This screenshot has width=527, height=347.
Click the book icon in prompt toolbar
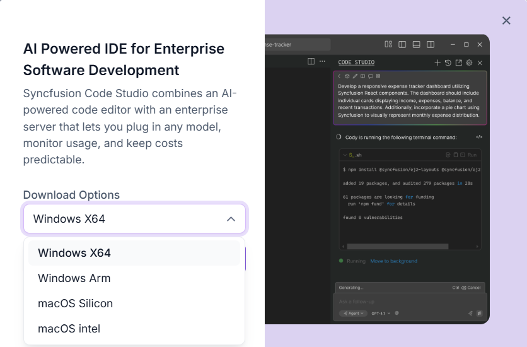[x=362, y=76]
